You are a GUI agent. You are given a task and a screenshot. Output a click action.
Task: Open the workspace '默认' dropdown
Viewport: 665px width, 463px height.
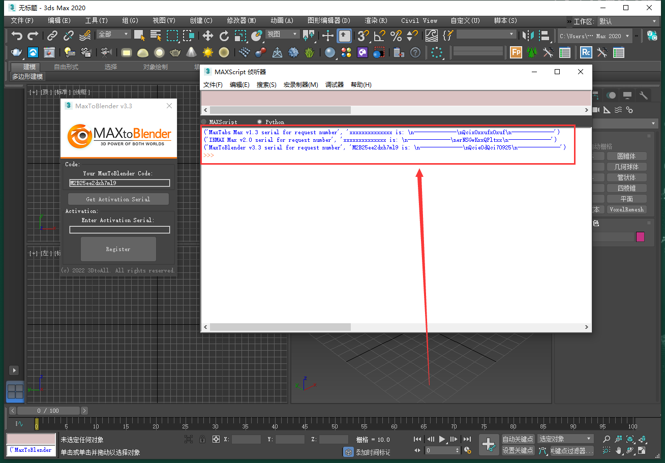[x=628, y=21]
